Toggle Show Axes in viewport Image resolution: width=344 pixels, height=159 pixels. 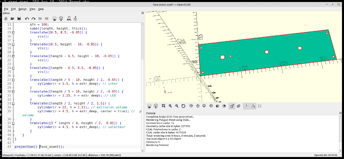point(246,106)
